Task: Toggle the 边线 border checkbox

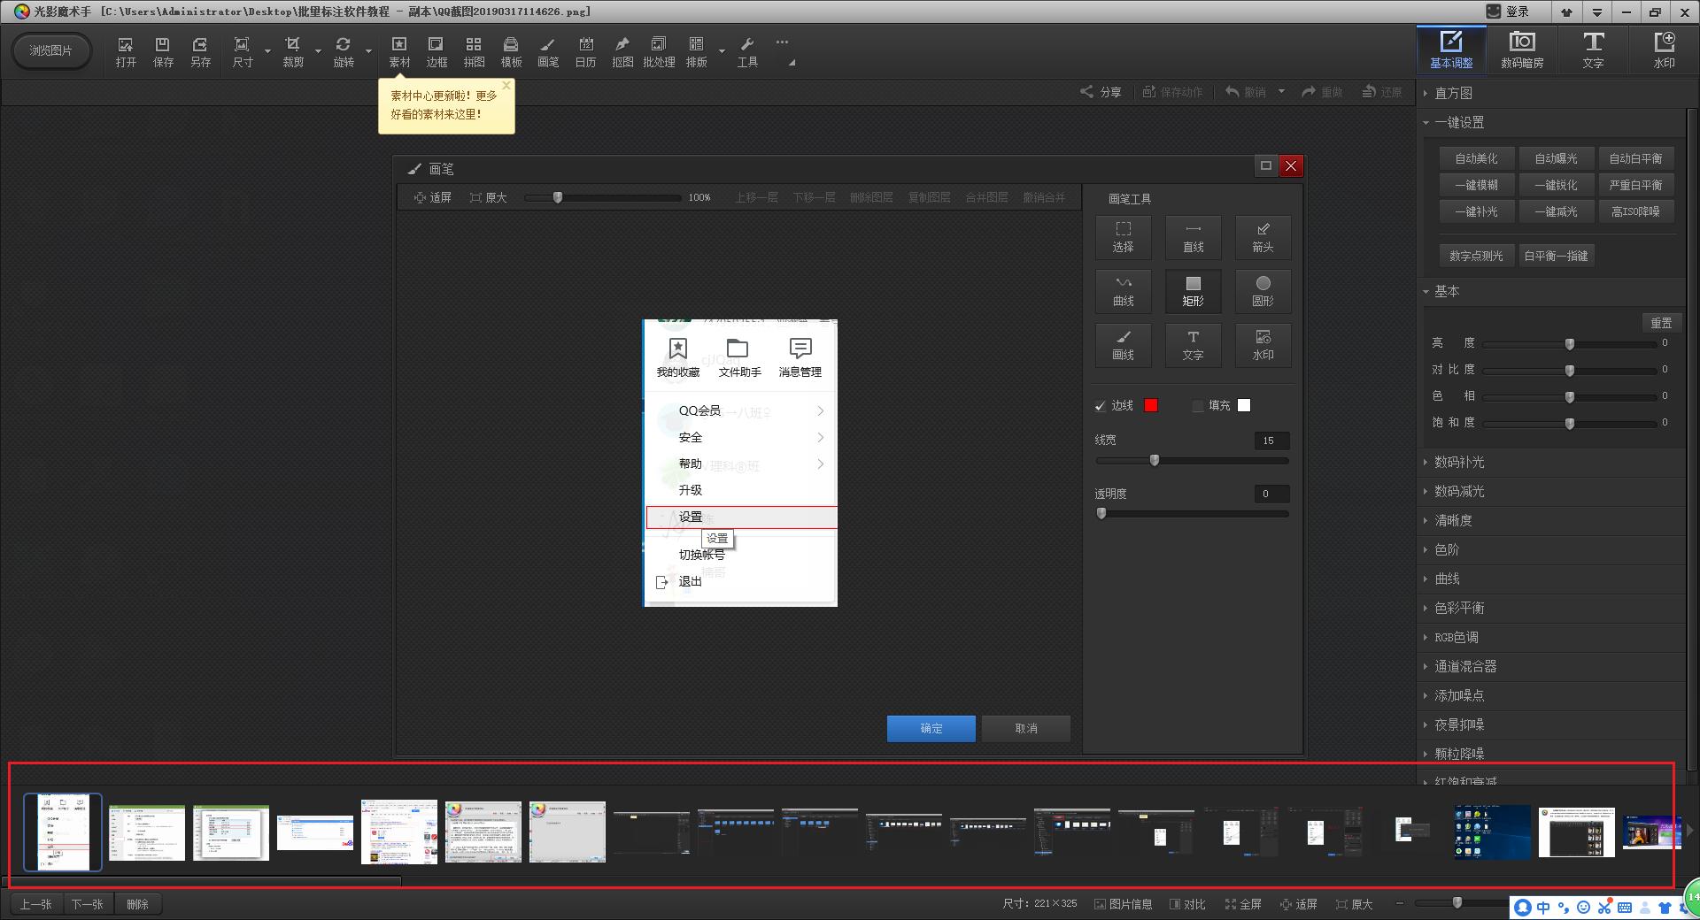Action: coord(1101,406)
